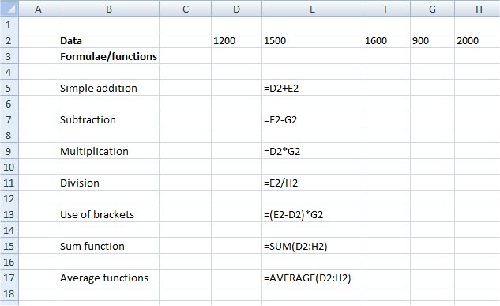Select row 17 header
The width and height of the screenshot is (500, 306).
pyautogui.click(x=9, y=278)
